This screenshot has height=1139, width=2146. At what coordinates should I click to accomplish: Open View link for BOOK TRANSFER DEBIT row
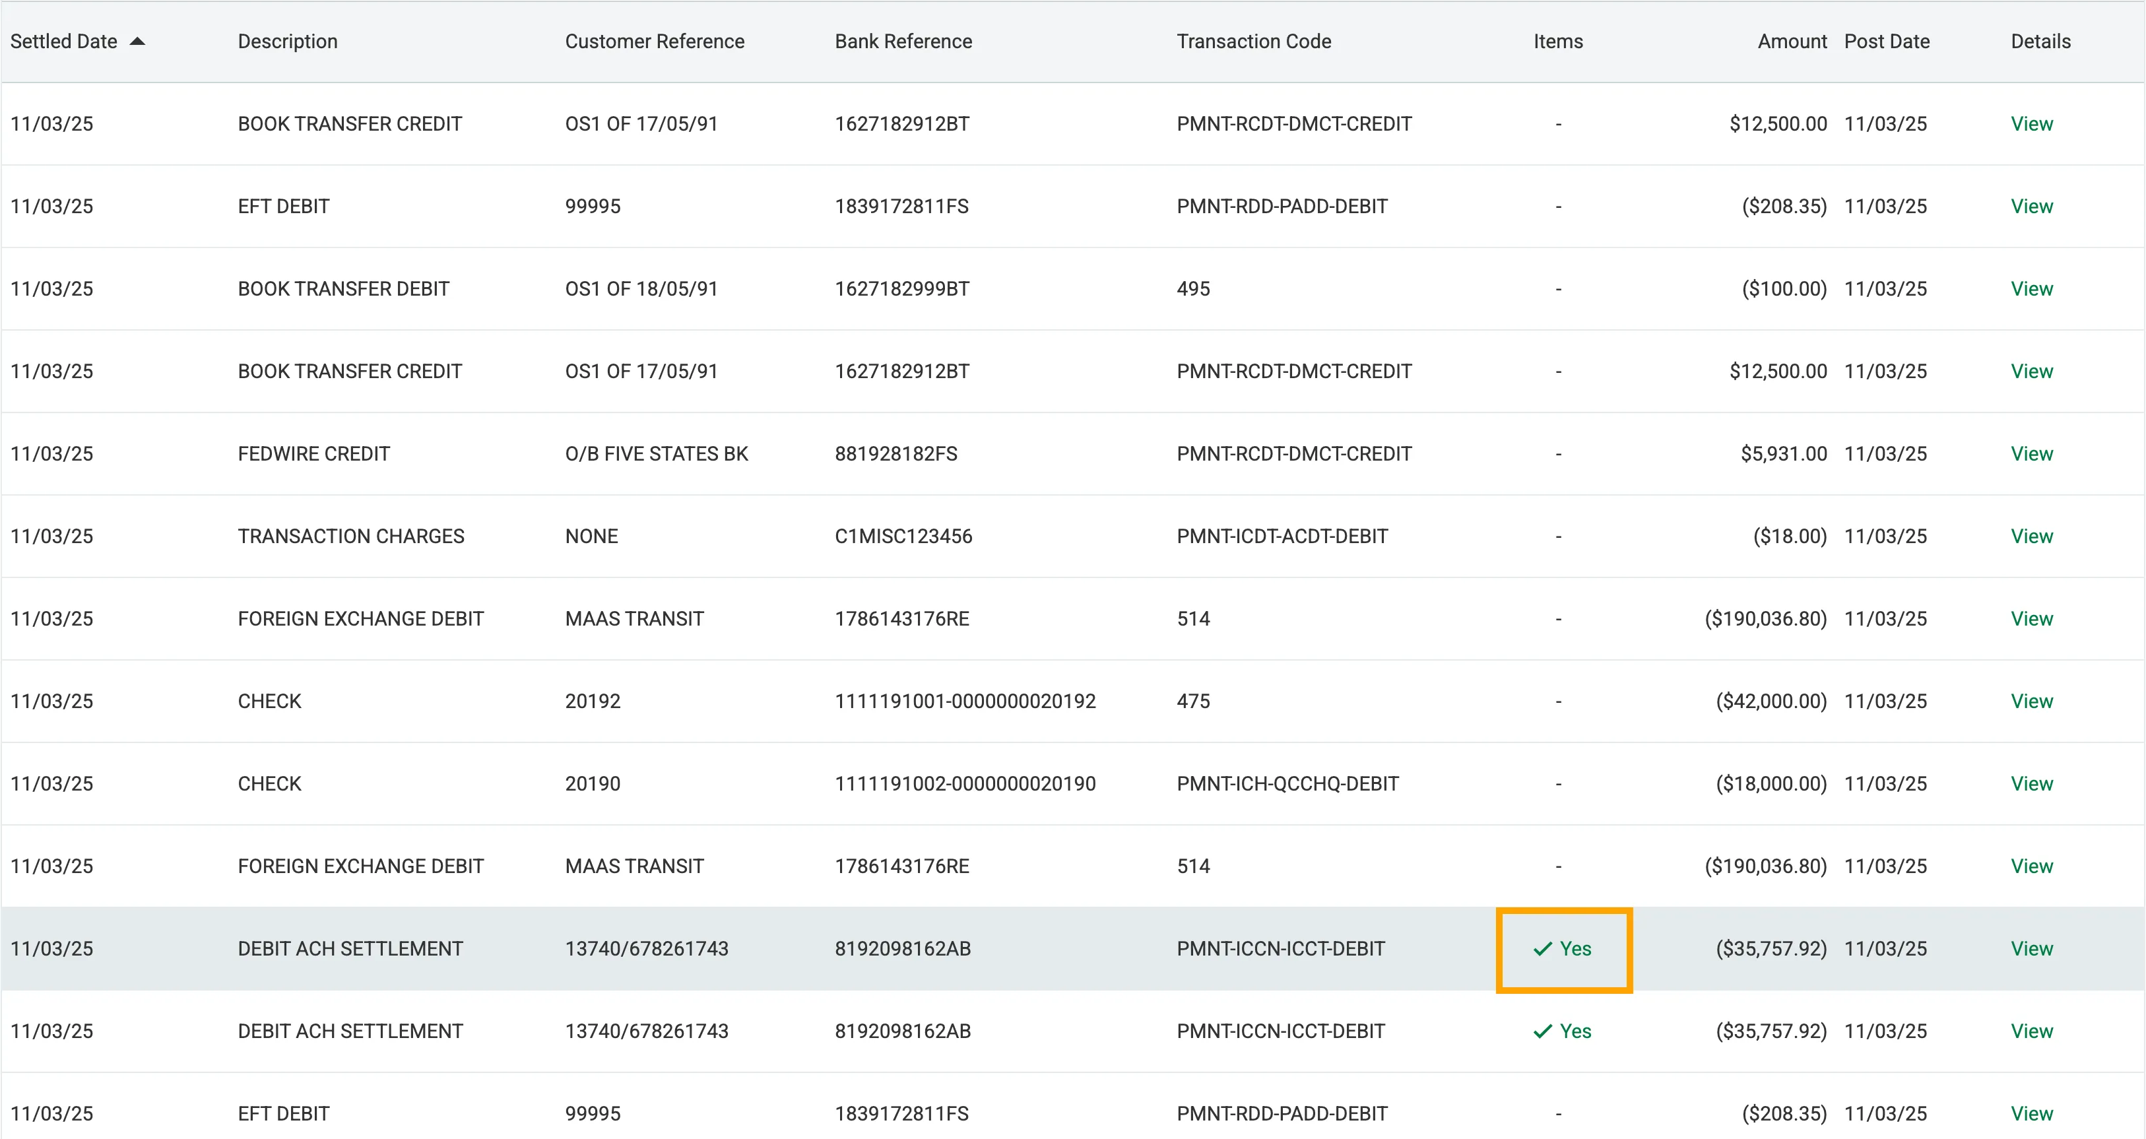pos(2032,288)
